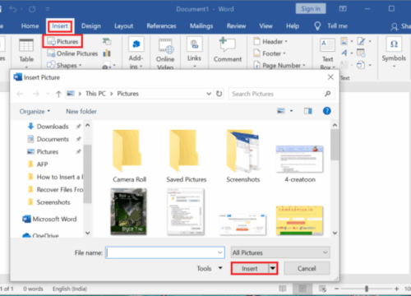This screenshot has height=296, width=411.
Task: Toggle the preview pane icon
Action: coord(307,111)
